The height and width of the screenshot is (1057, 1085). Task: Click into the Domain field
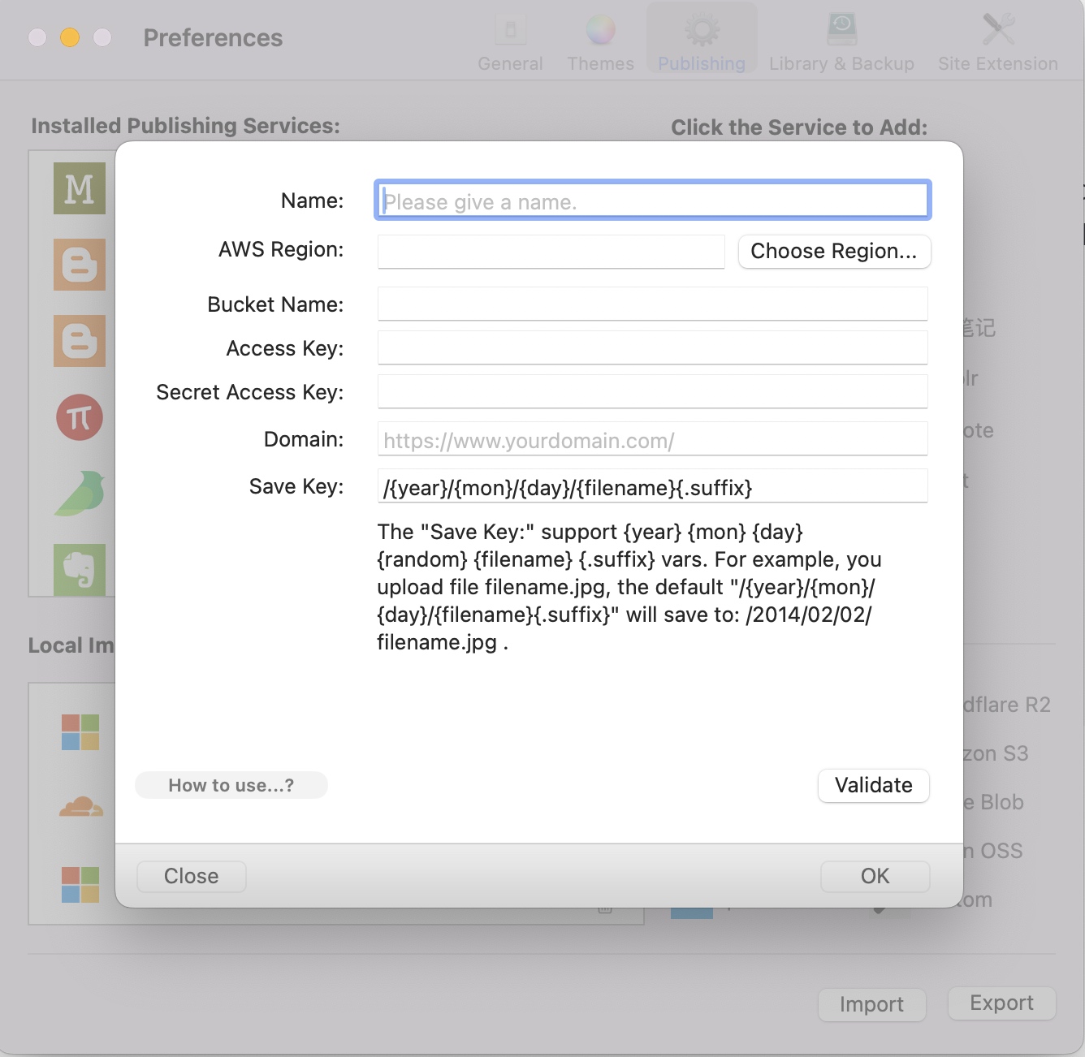coord(652,439)
